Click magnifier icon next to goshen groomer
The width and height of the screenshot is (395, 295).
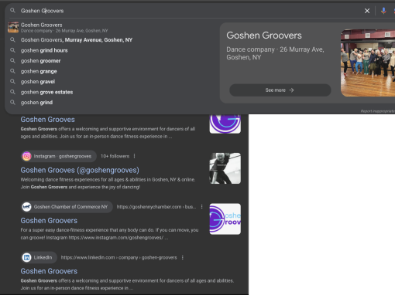[x=12, y=61]
